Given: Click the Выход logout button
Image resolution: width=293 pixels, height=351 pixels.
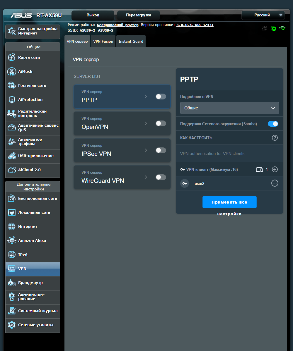Looking at the screenshot, I should click(x=93, y=15).
